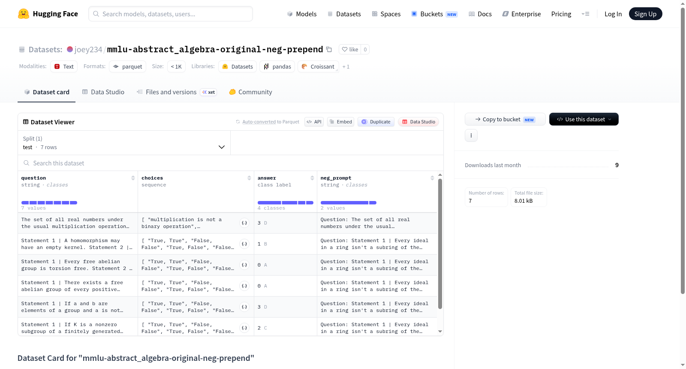The image size is (686, 369).
Task: Switch to the Dataset card tab
Action: (46, 92)
